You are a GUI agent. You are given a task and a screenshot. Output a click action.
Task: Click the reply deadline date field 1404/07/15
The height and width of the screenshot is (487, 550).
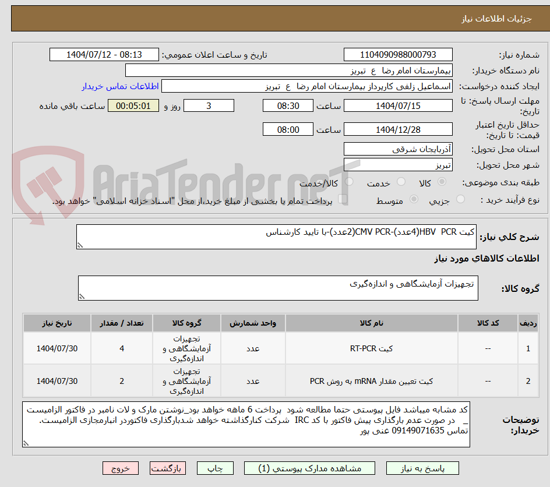(399, 105)
